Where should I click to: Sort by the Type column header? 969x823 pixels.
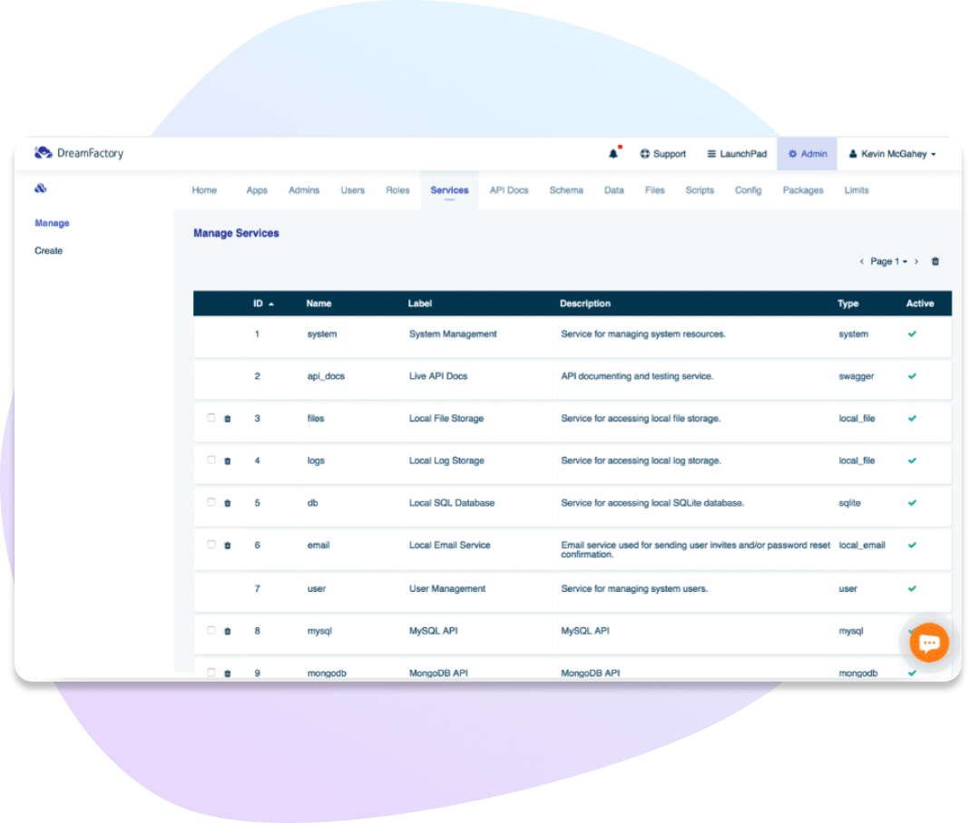847,304
